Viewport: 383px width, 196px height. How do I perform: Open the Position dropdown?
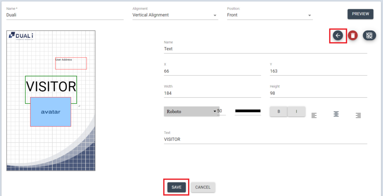[x=269, y=15]
